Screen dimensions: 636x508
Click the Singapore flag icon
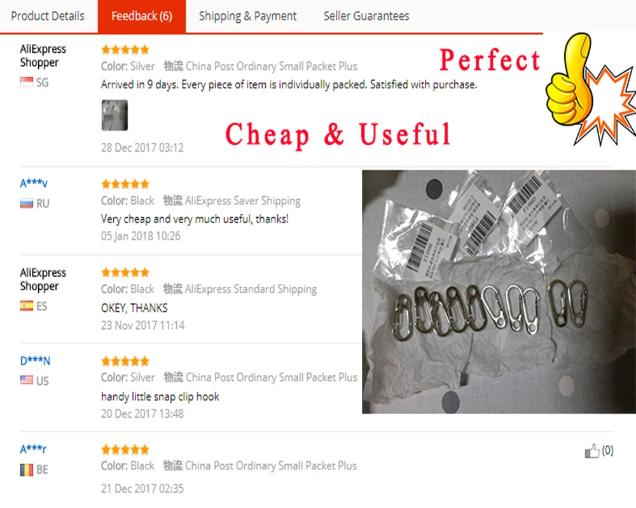click(26, 82)
